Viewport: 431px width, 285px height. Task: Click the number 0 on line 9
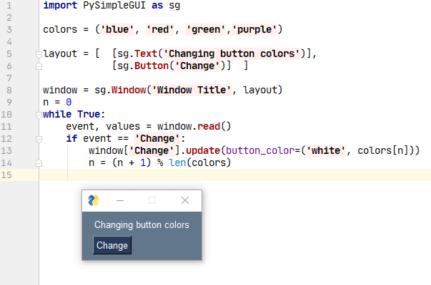click(x=69, y=102)
